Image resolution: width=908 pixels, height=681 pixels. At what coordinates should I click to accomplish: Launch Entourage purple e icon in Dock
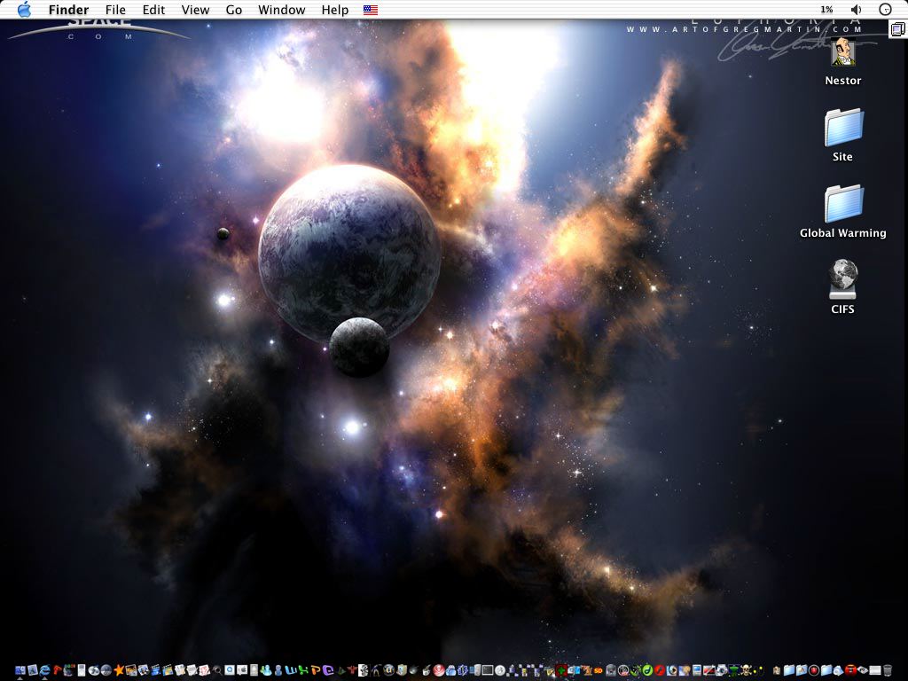pos(328,670)
